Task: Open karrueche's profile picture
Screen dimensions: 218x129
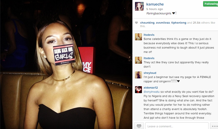Action: [139, 6]
